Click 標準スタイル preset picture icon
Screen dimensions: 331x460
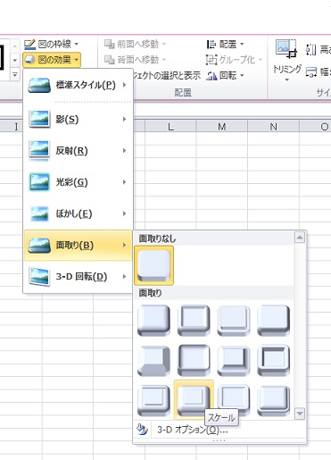[39, 86]
